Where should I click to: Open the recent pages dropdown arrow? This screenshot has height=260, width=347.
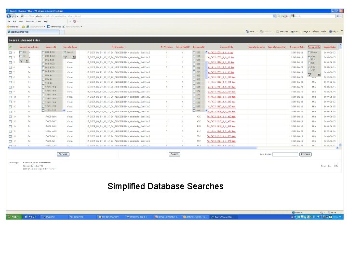pyautogui.click(x=17, y=16)
